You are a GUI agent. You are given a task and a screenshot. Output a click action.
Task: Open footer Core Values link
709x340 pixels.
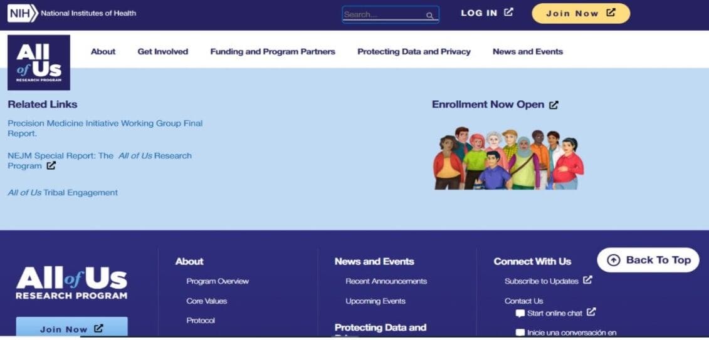207,301
